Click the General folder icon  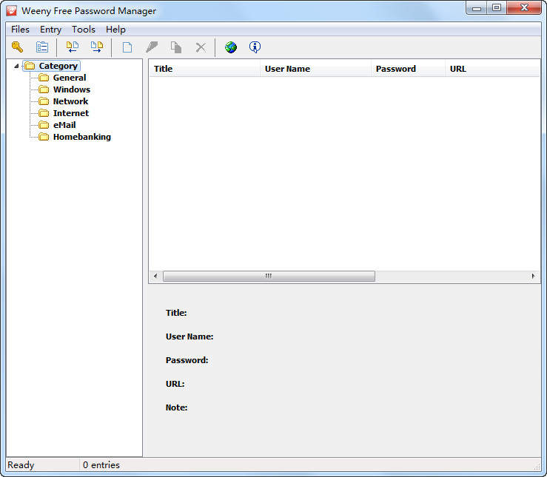coord(44,78)
